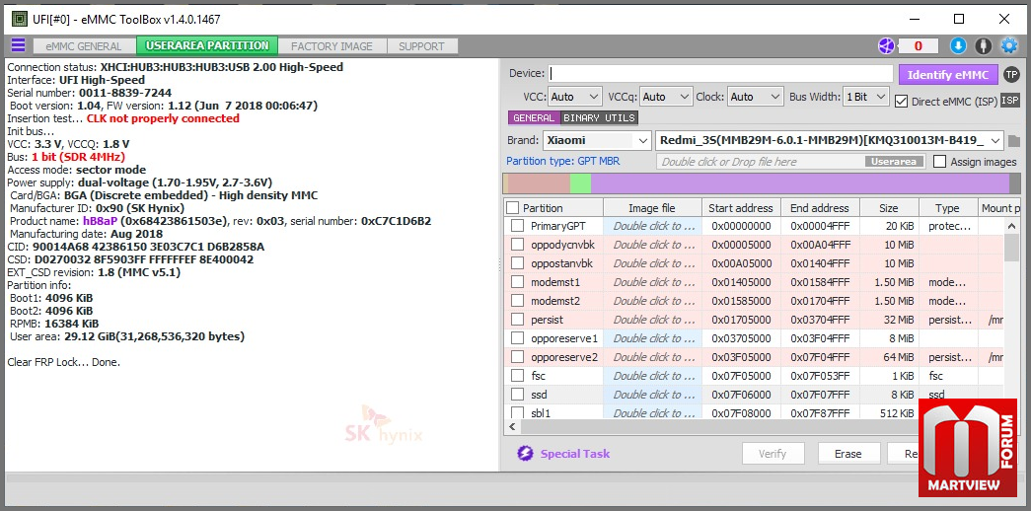The width and height of the screenshot is (1031, 511).
Task: Switch to eMMC GENERAL tab
Action: [84, 46]
